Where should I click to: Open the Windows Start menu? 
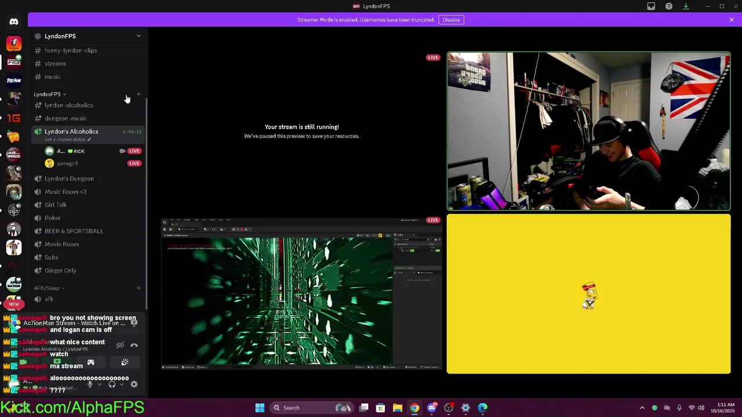tap(260, 408)
